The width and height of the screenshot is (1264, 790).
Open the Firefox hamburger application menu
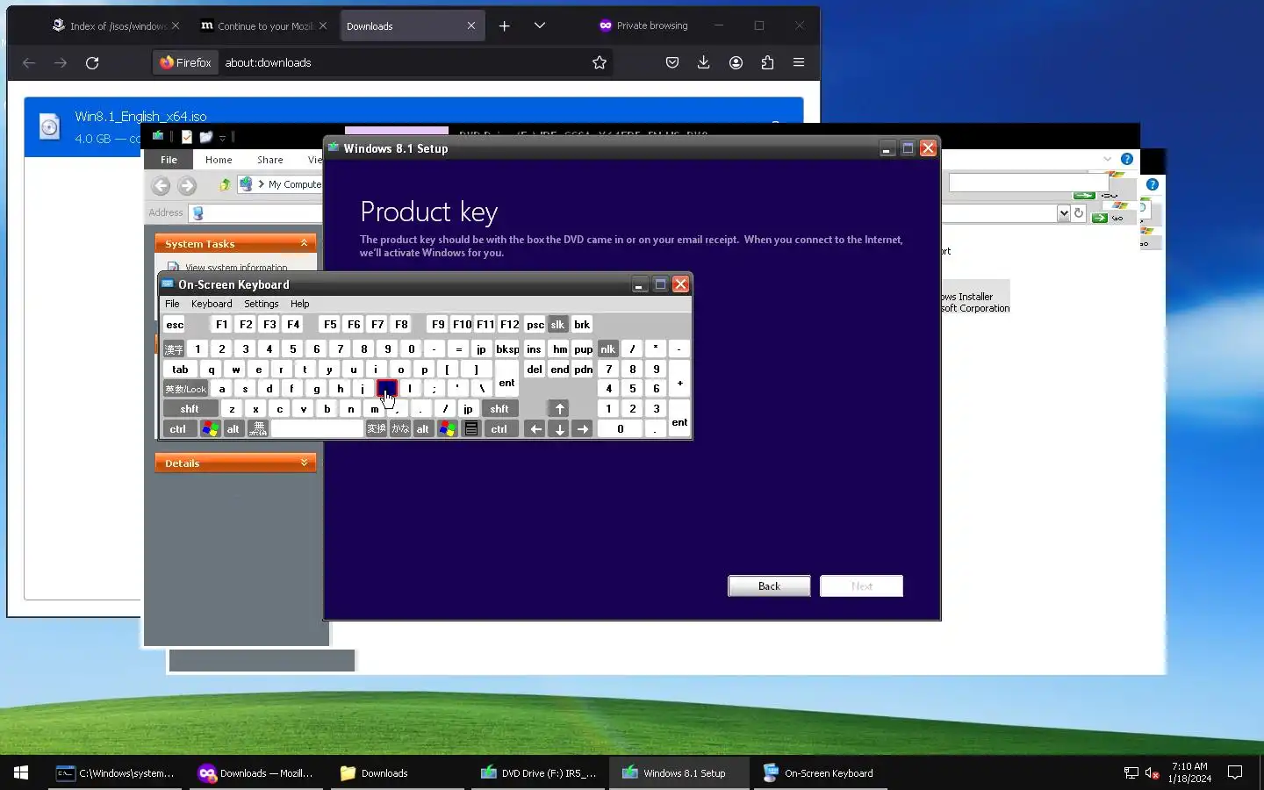tap(799, 62)
